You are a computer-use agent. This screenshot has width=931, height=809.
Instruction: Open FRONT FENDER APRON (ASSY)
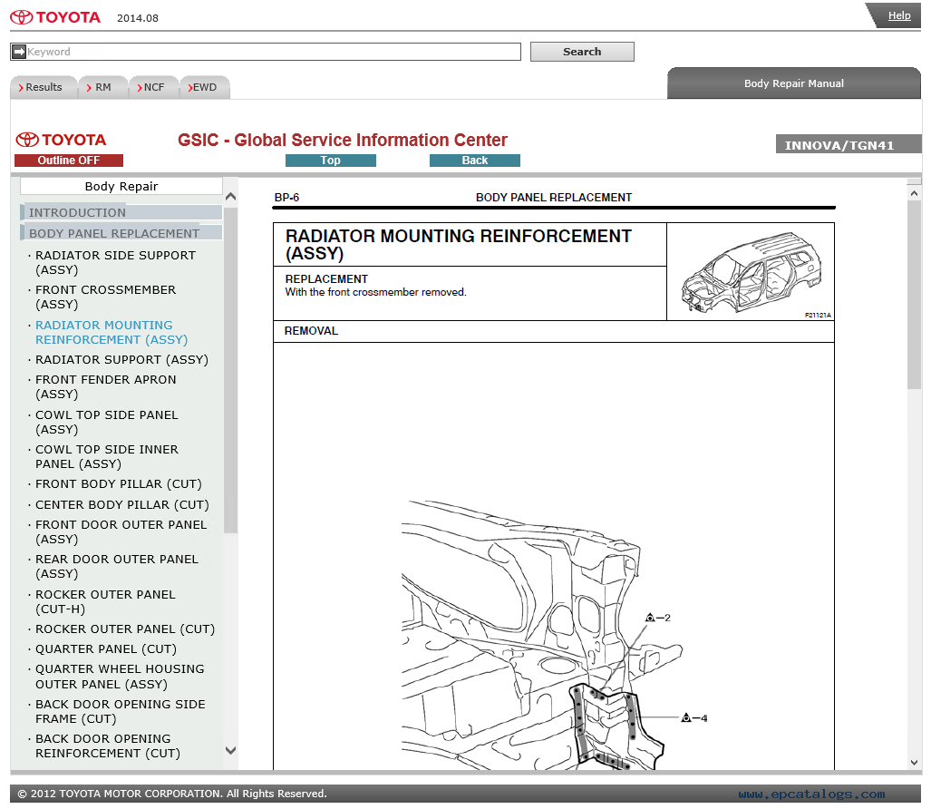(x=106, y=386)
